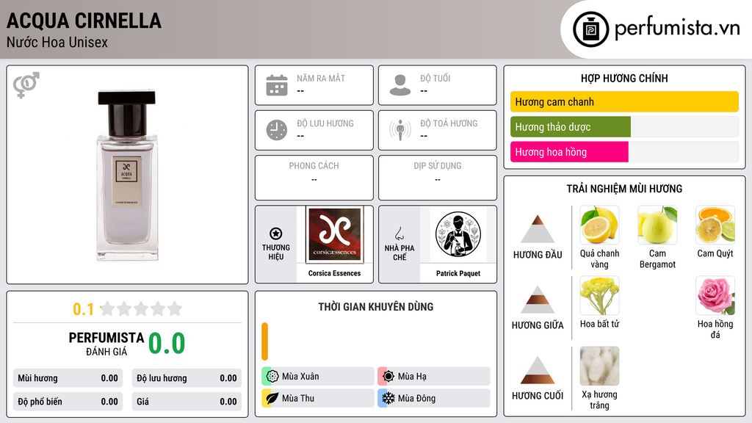Click the unisex gender symbol icon

(x=26, y=85)
